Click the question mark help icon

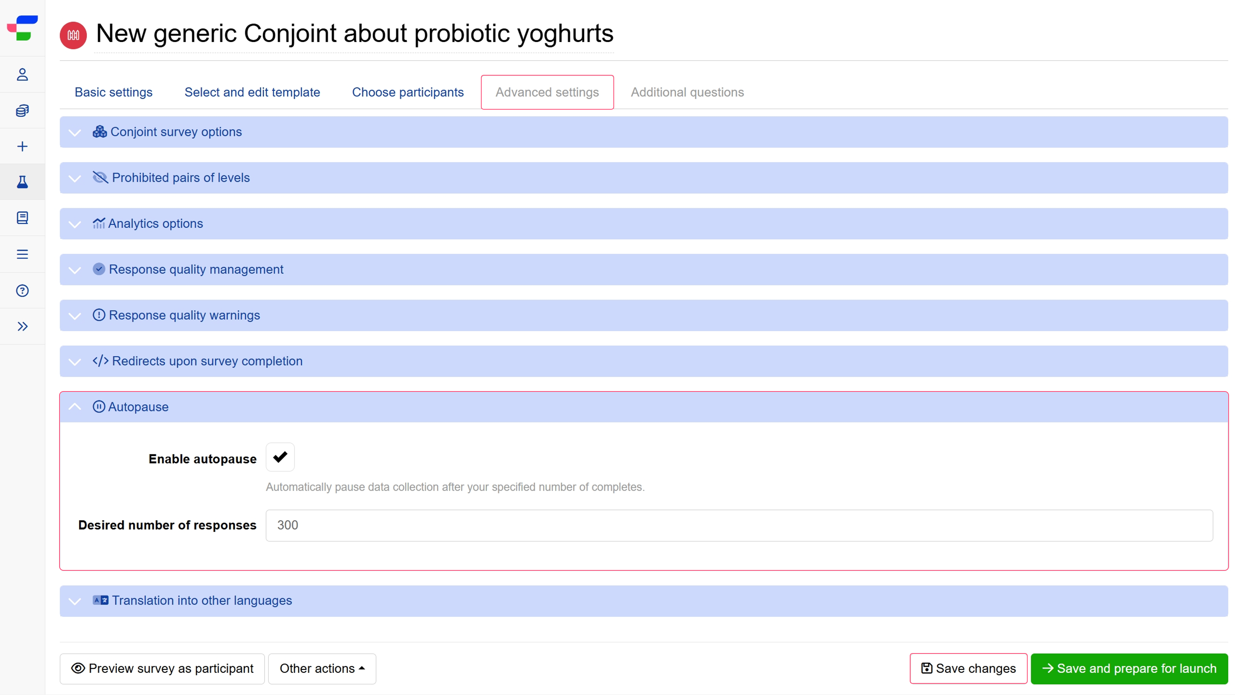pos(22,290)
